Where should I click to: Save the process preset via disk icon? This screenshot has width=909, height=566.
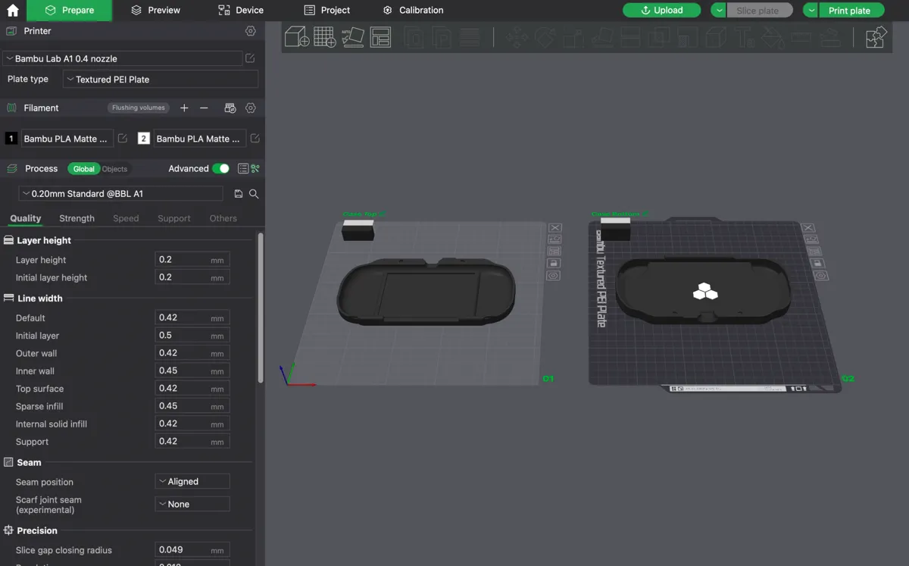[239, 194]
